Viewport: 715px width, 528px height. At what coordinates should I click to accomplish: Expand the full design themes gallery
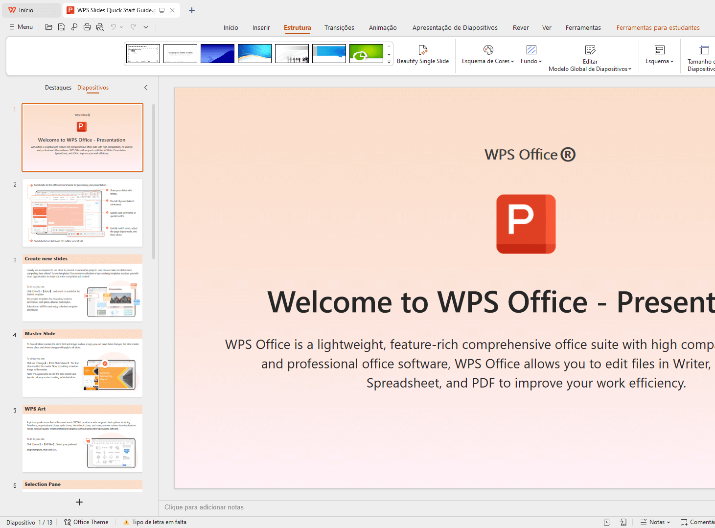389,62
